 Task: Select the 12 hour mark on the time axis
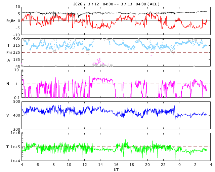(85, 165)
